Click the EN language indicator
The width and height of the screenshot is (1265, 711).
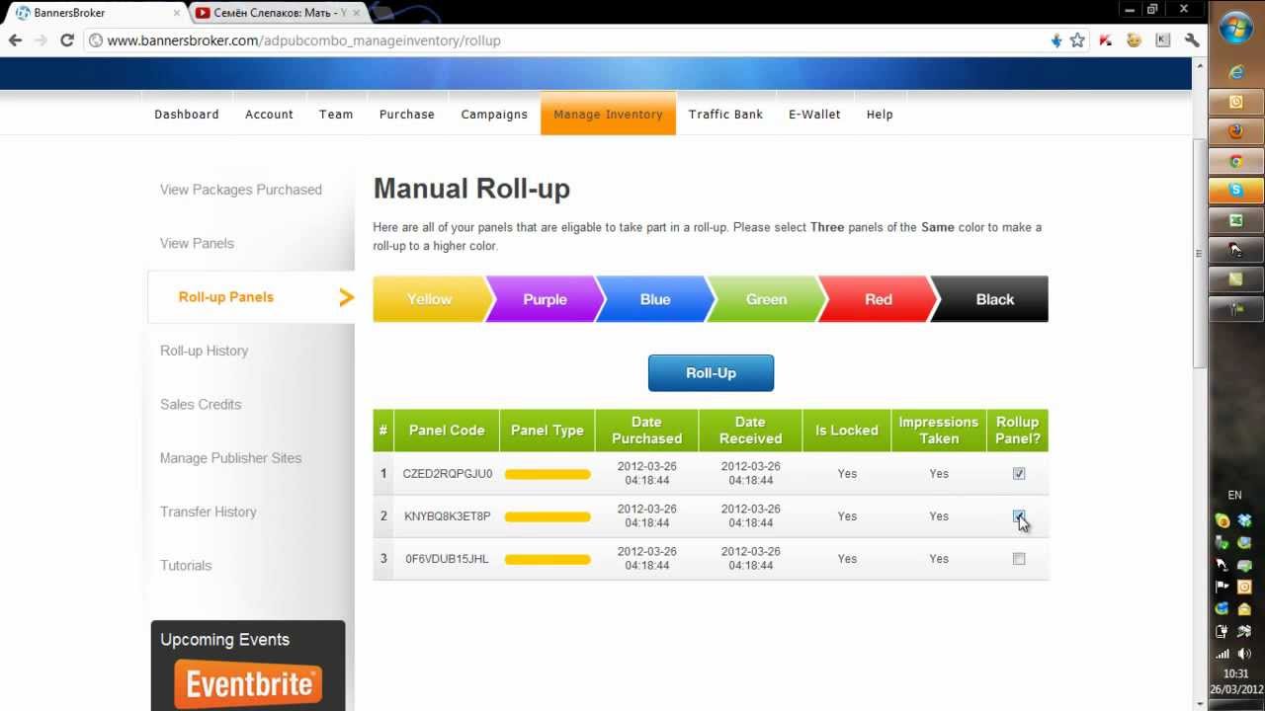pos(1234,496)
